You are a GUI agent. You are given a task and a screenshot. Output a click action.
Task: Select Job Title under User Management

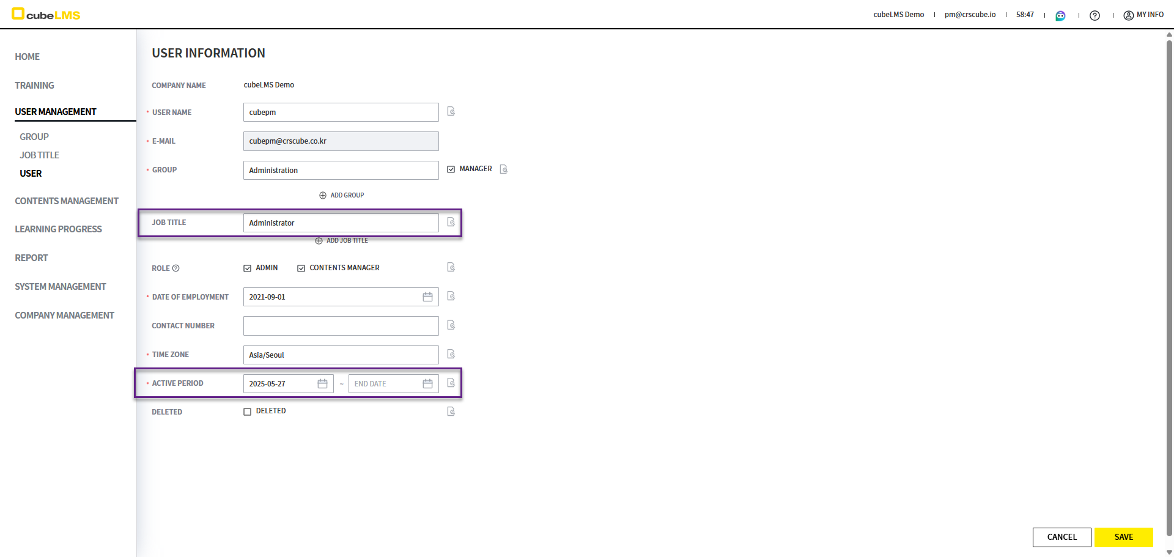(39, 155)
